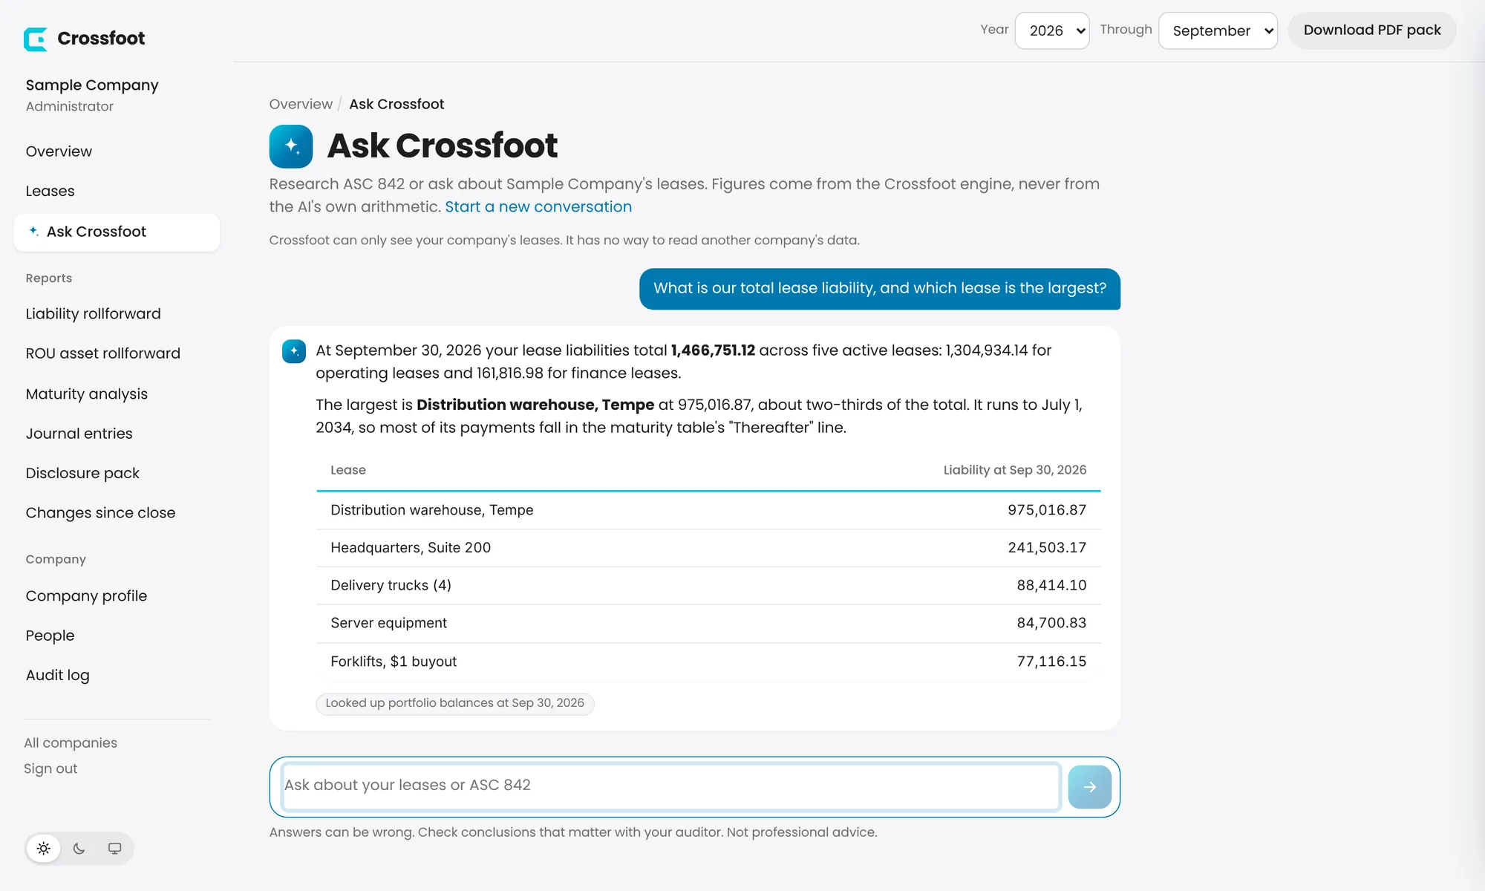Click the 975,016.87 liability value
Viewport: 1485px width, 891px height.
coord(1047,510)
